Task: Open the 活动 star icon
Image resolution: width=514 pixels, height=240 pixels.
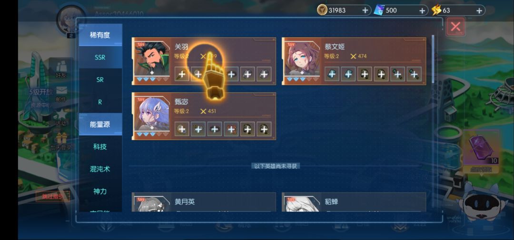Action: pyautogui.click(x=61, y=118)
